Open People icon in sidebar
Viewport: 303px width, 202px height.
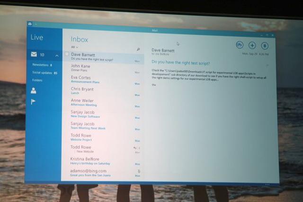click(x=33, y=90)
